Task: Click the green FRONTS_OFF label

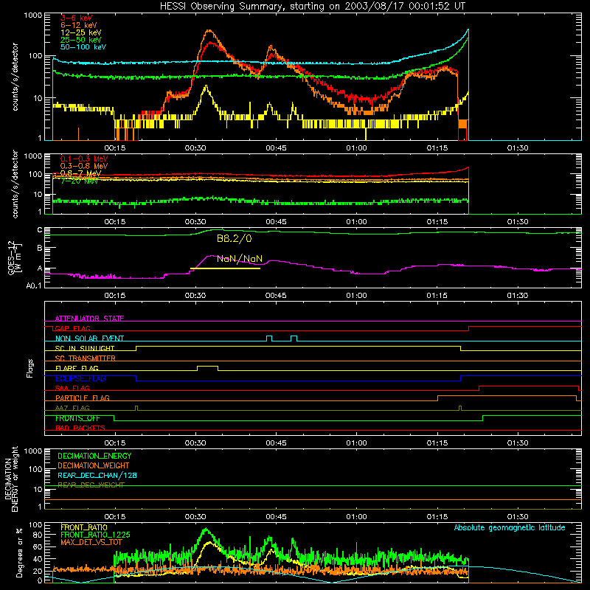Action: [77, 418]
